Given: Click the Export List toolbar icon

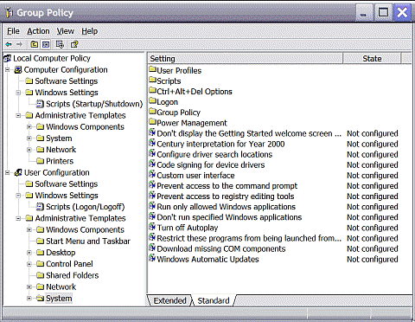Looking at the screenshot, I should tap(60, 44).
